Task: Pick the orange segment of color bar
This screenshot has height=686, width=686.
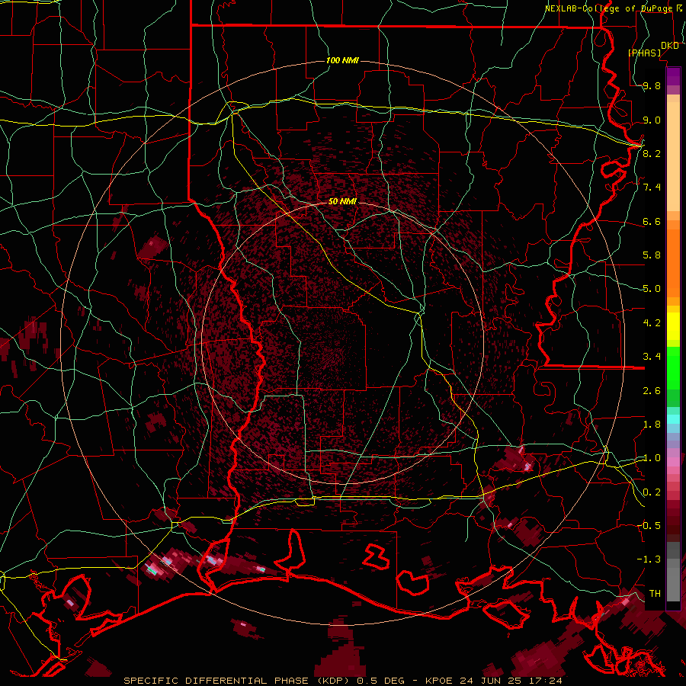Action: 673,262
